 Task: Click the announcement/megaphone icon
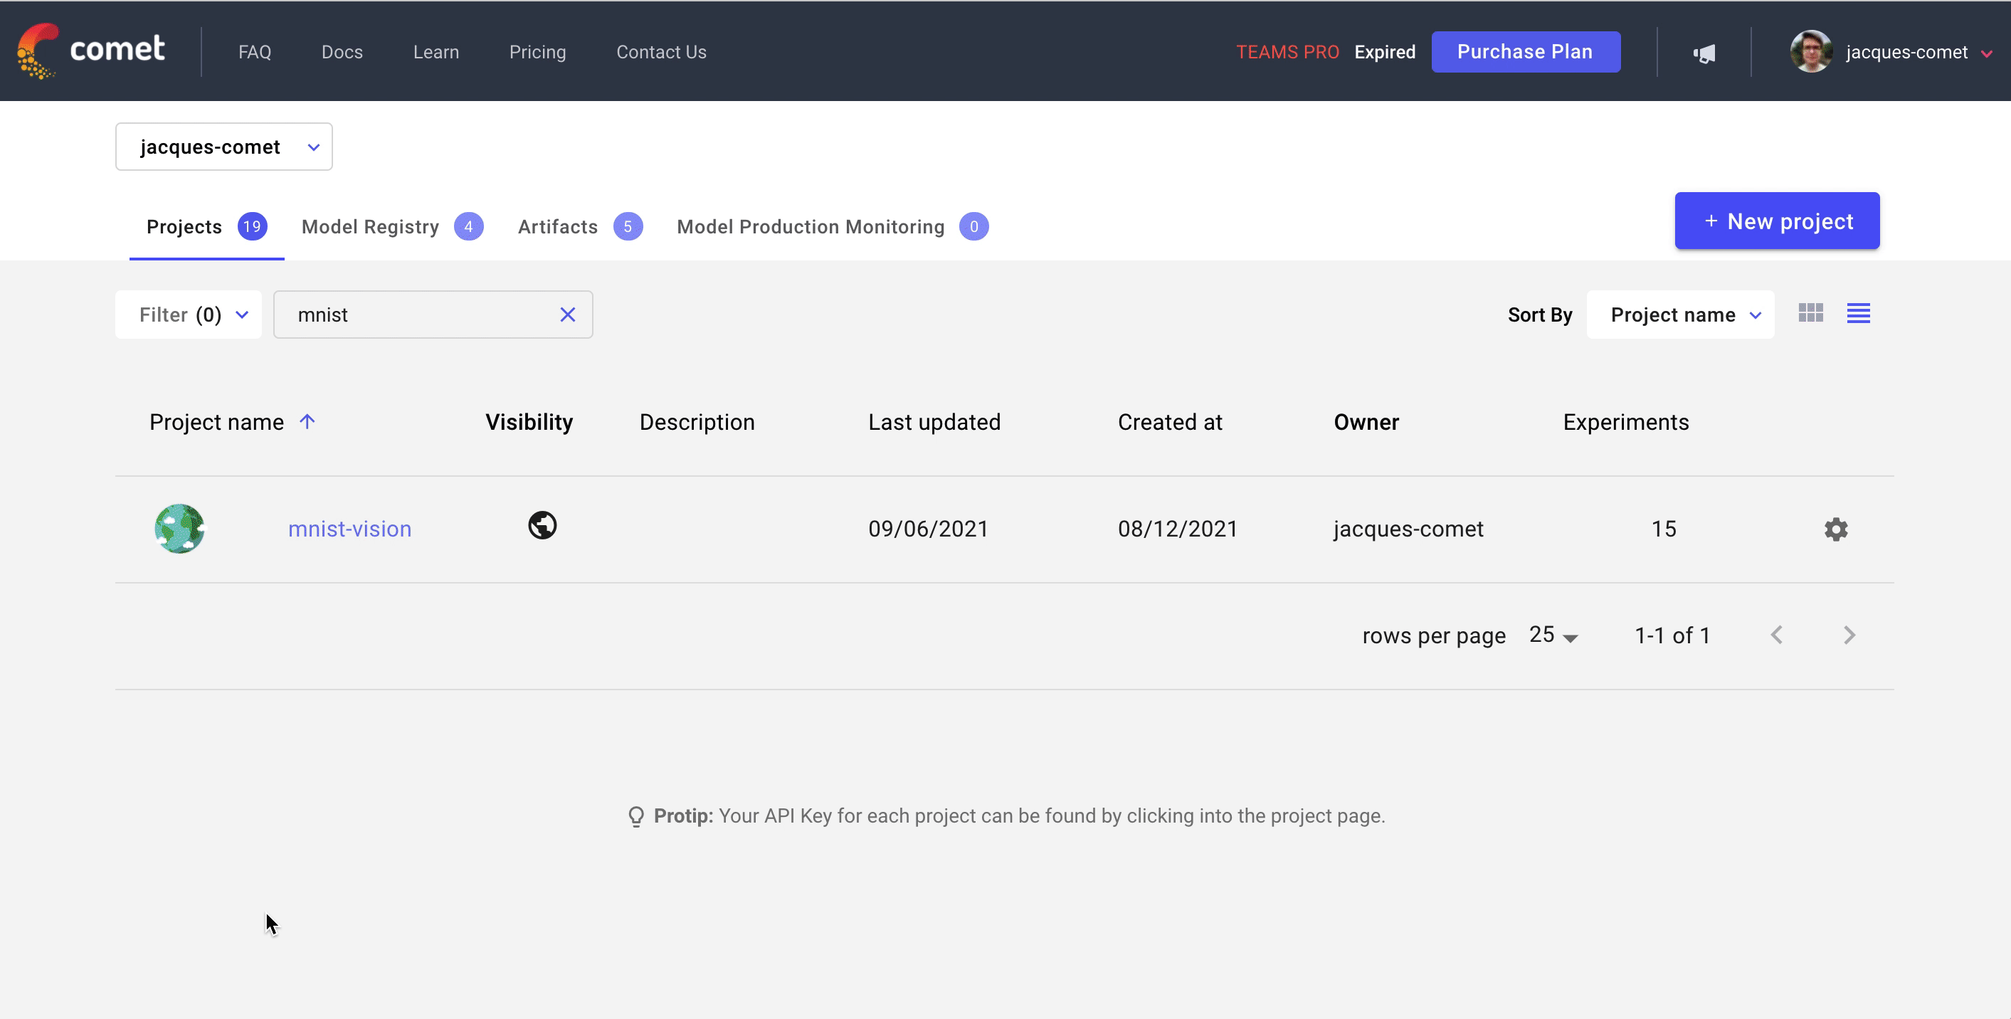[x=1704, y=52]
